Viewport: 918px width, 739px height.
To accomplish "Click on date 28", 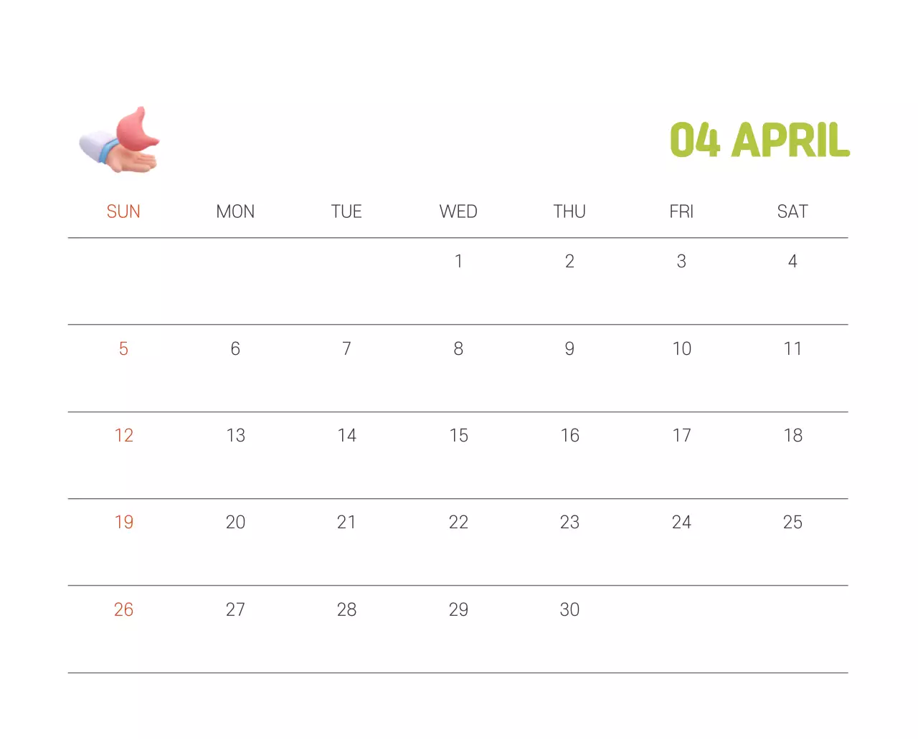I will pyautogui.click(x=346, y=610).
